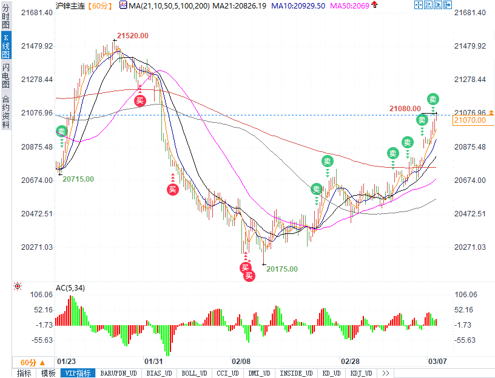Click the exit-right arrow icon in toolbar

tap(448, 5)
